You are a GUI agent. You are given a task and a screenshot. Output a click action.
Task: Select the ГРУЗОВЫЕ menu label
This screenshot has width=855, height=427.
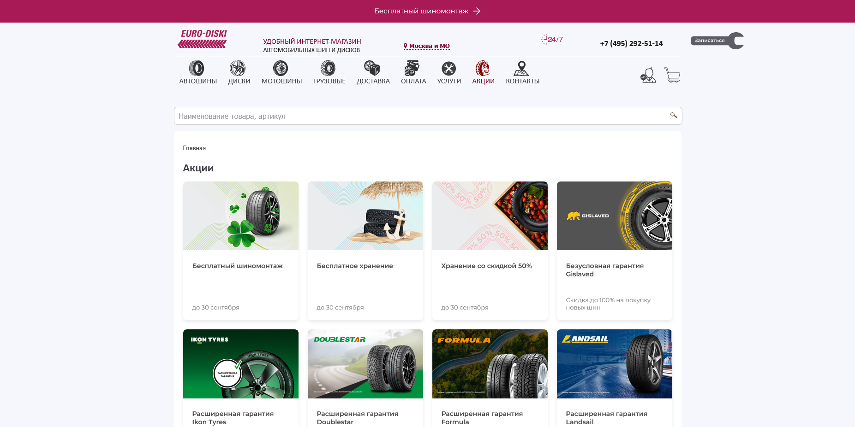329,81
